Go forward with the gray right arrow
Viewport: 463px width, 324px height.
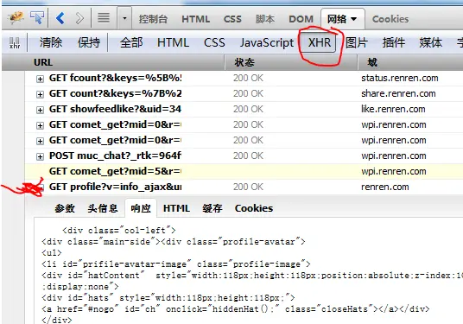click(x=79, y=18)
